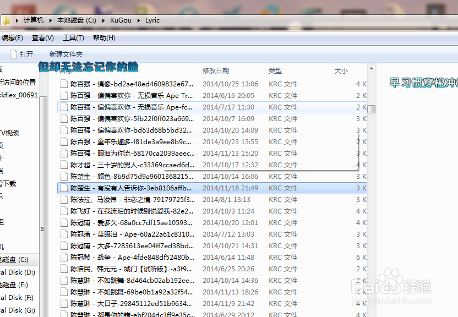This screenshot has width=458, height=317.
Task: Go to 计算机 in the address bar
Action: 34,20
